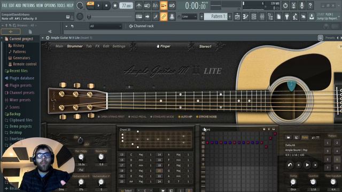Enable typing keyboard to piano icon
The image size is (342, 192).
pyautogui.click(x=139, y=17)
